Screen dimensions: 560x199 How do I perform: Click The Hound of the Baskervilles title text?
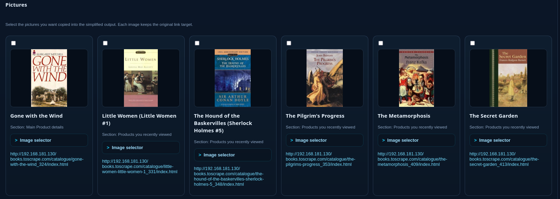pyautogui.click(x=223, y=123)
